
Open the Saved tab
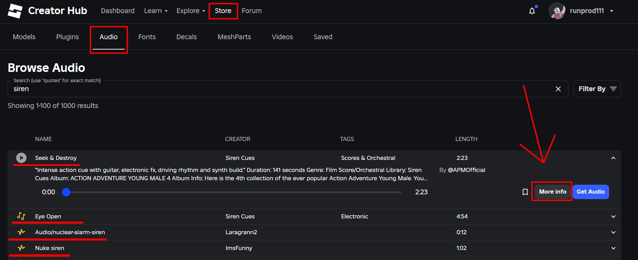[x=323, y=37]
